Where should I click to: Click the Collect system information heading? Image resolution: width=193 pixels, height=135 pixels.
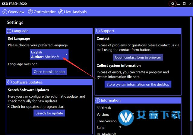tap(119, 65)
